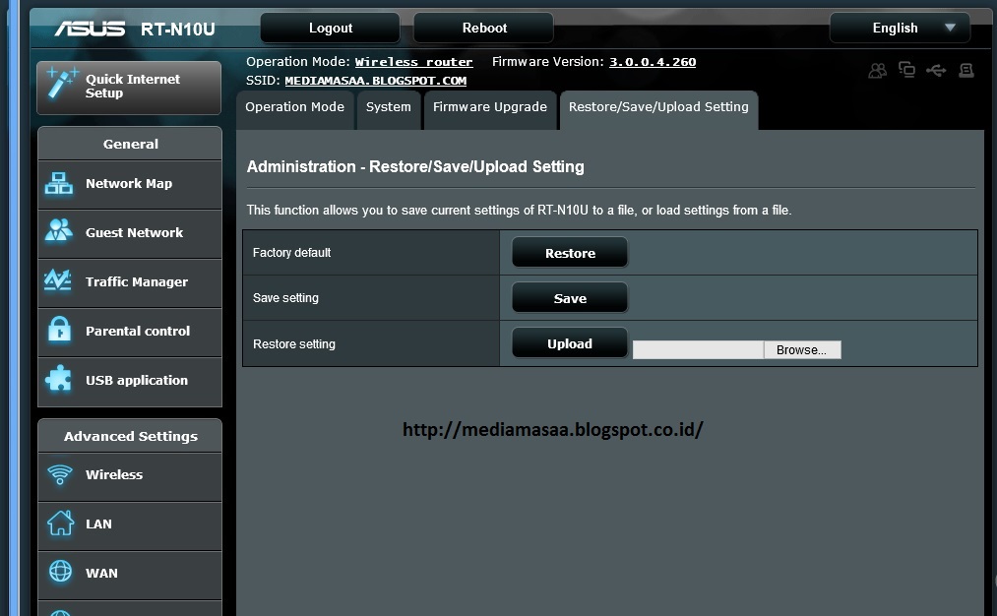Go to Traffic Manager
The height and width of the screenshot is (616, 997).
[x=130, y=282]
